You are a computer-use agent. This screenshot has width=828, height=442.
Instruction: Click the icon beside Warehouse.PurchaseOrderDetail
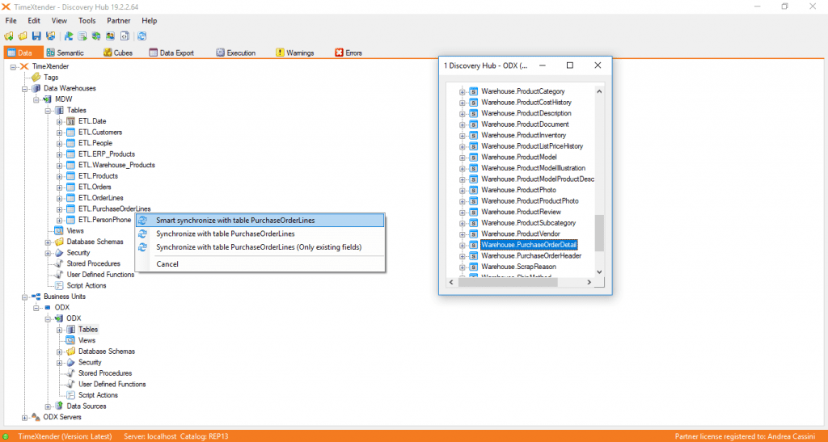click(x=474, y=246)
